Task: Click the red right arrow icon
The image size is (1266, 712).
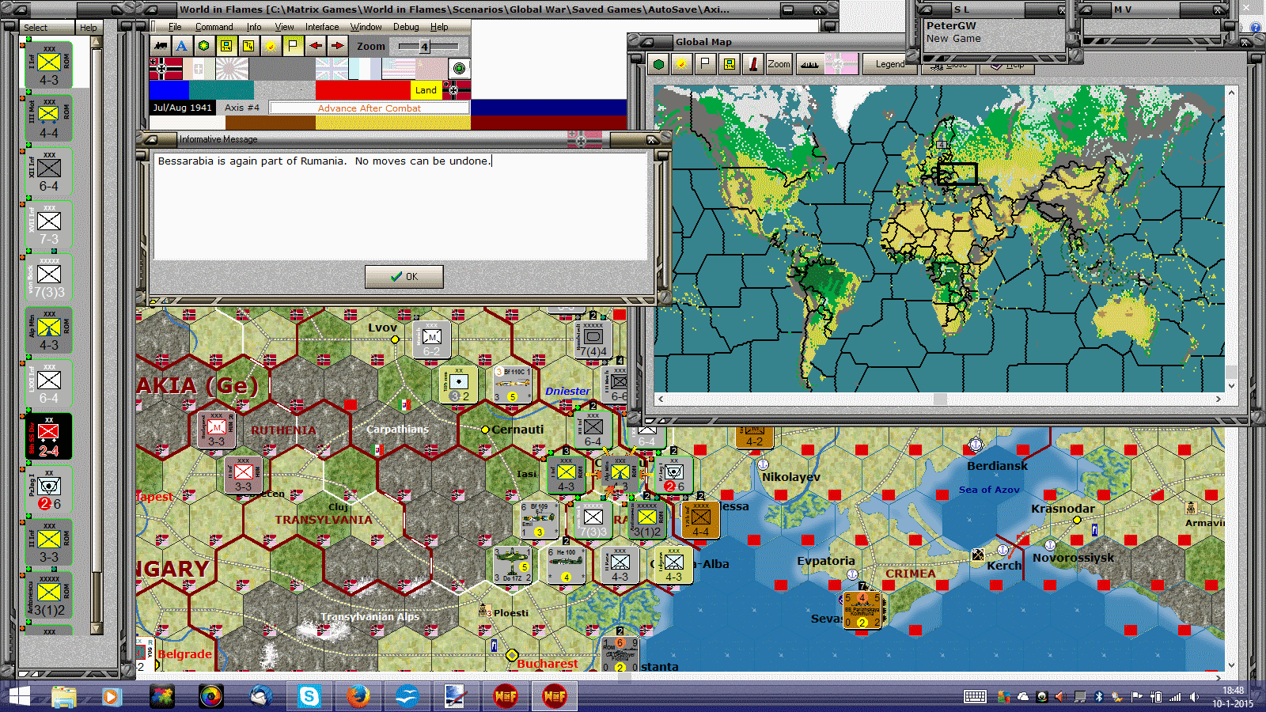Action: (x=337, y=46)
